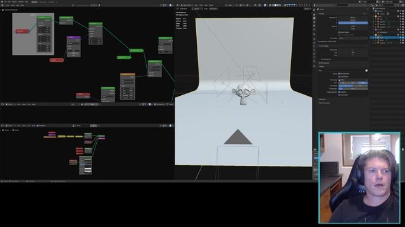Toggle viewport overlays in the 3D viewport header
The height and width of the screenshot is (227, 405).
tap(265, 5)
